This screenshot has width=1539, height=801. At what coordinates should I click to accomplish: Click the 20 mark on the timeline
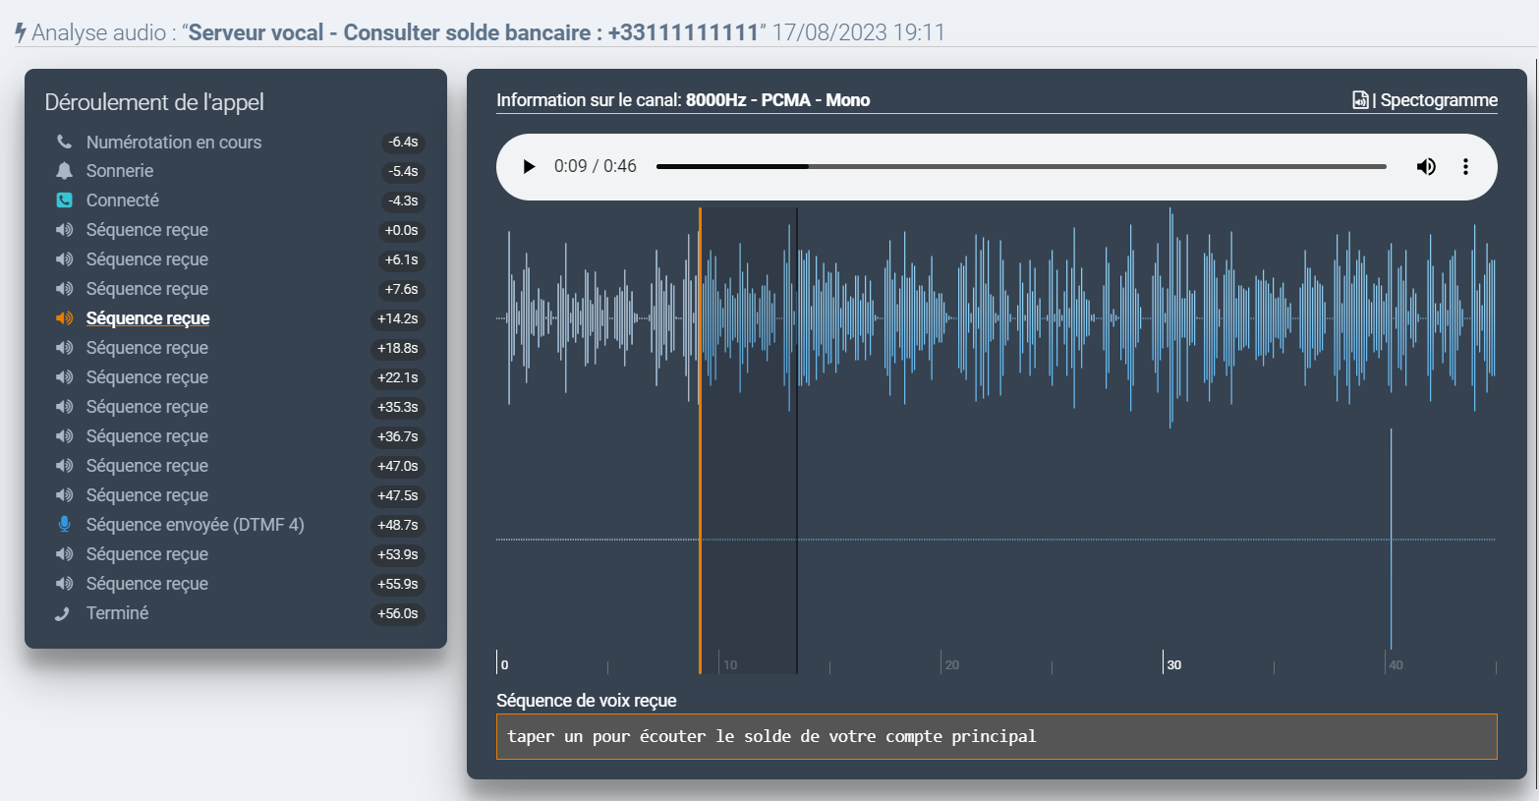point(952,665)
